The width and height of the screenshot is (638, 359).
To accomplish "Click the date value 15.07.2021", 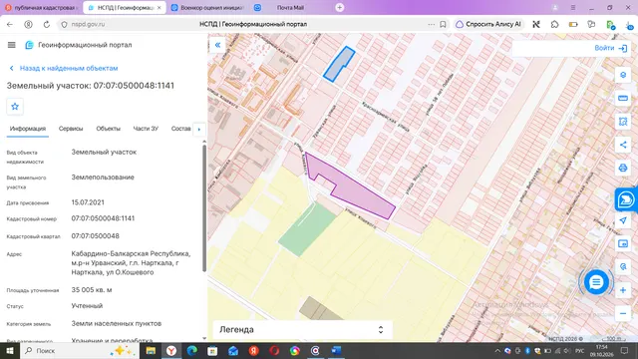I will 88,202.
